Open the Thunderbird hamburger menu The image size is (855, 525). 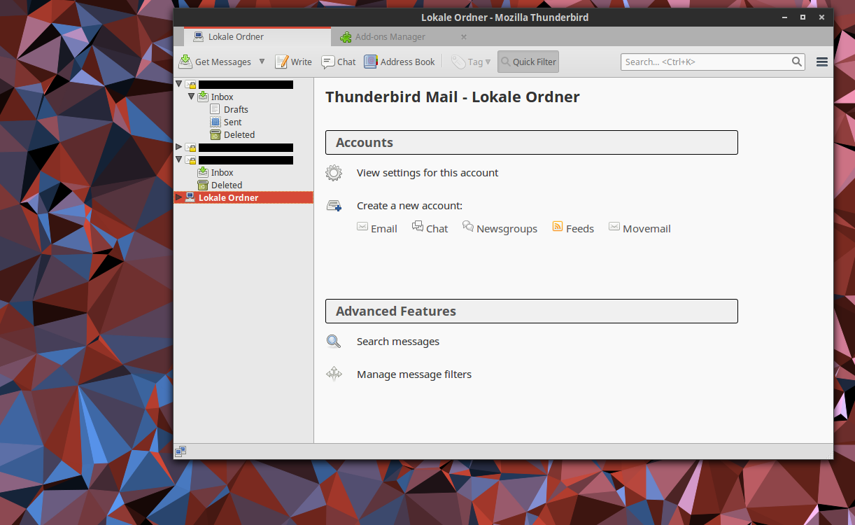pos(822,62)
